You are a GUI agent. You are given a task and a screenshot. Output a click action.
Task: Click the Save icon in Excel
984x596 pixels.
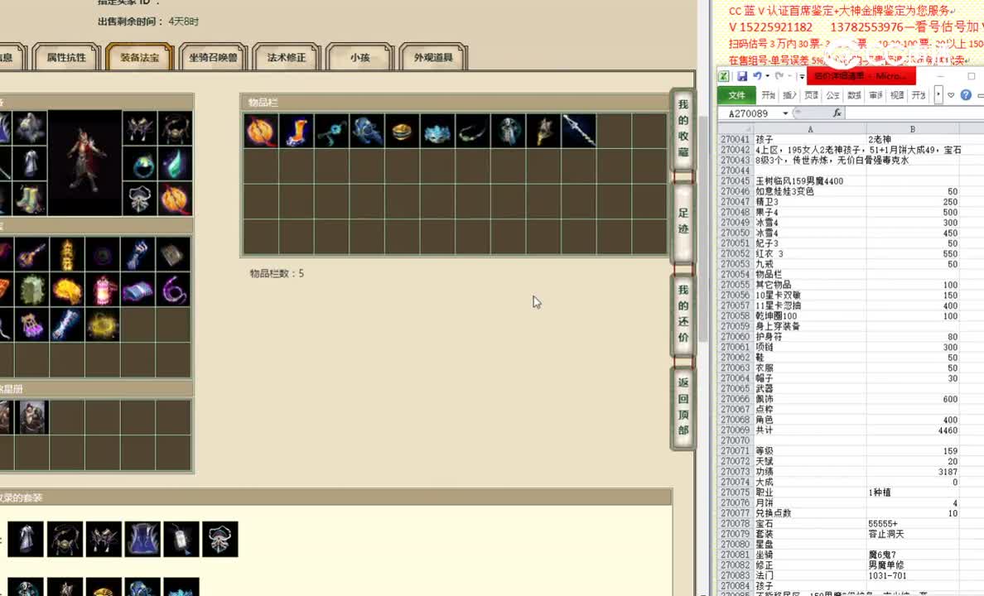742,76
